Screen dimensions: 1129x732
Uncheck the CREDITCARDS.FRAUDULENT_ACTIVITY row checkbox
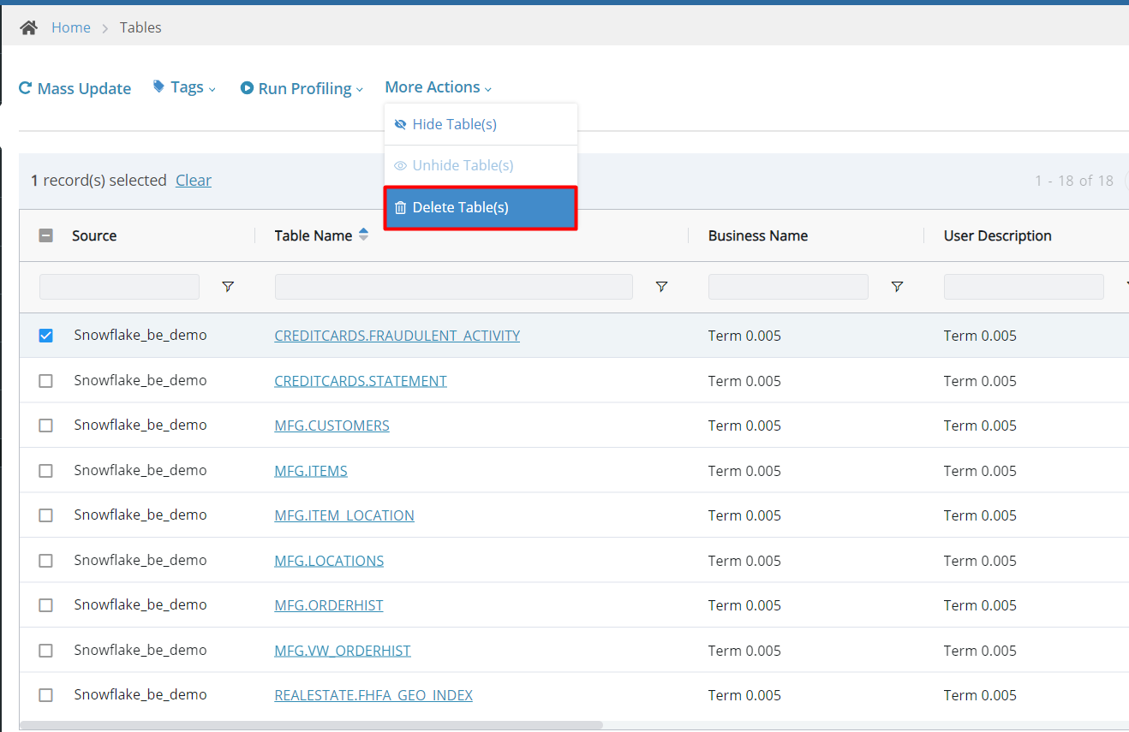tap(46, 336)
